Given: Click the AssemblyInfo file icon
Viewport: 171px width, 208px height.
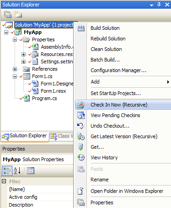Looking at the screenshot, I should click(35, 47).
